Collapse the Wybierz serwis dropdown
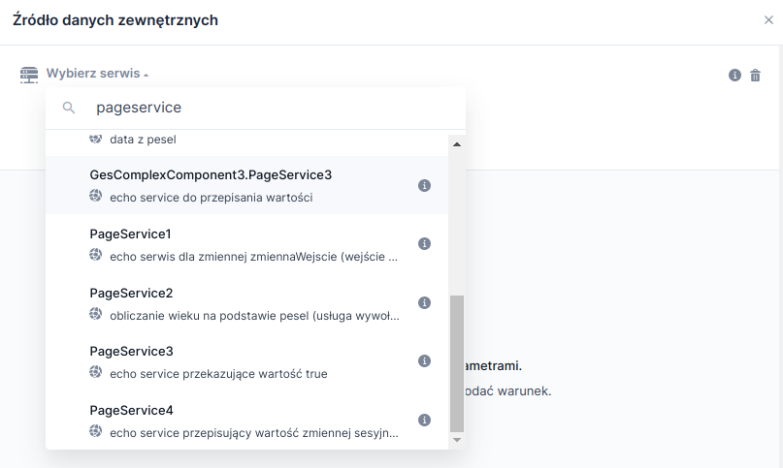783x468 pixels. click(97, 74)
